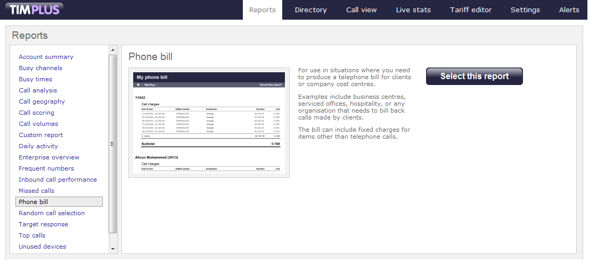The image size is (589, 263).
Task: Choose the Busy channels report
Action: [x=40, y=68]
